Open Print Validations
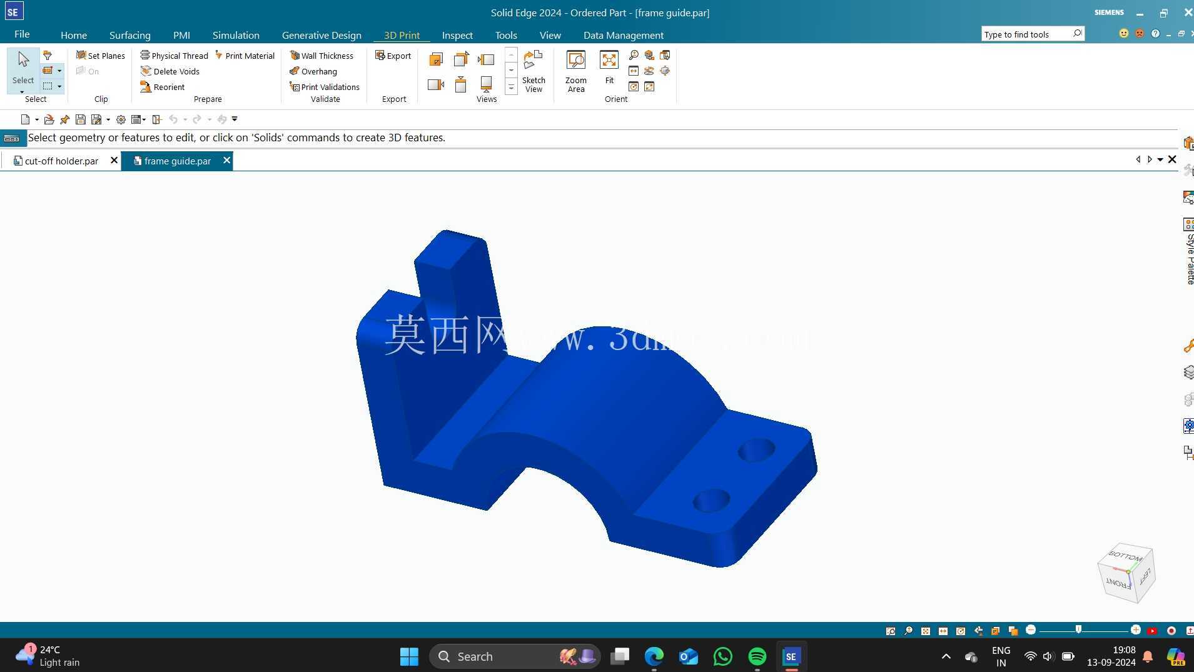This screenshot has height=672, width=1194. (325, 87)
